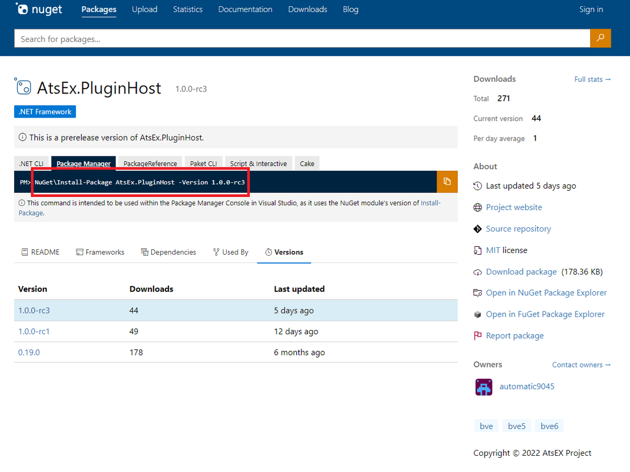
Task: Open version 1.0.0-rc1 link
Action: [34, 331]
